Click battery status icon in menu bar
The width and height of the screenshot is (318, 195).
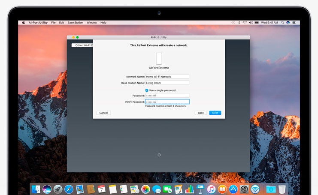(x=257, y=22)
